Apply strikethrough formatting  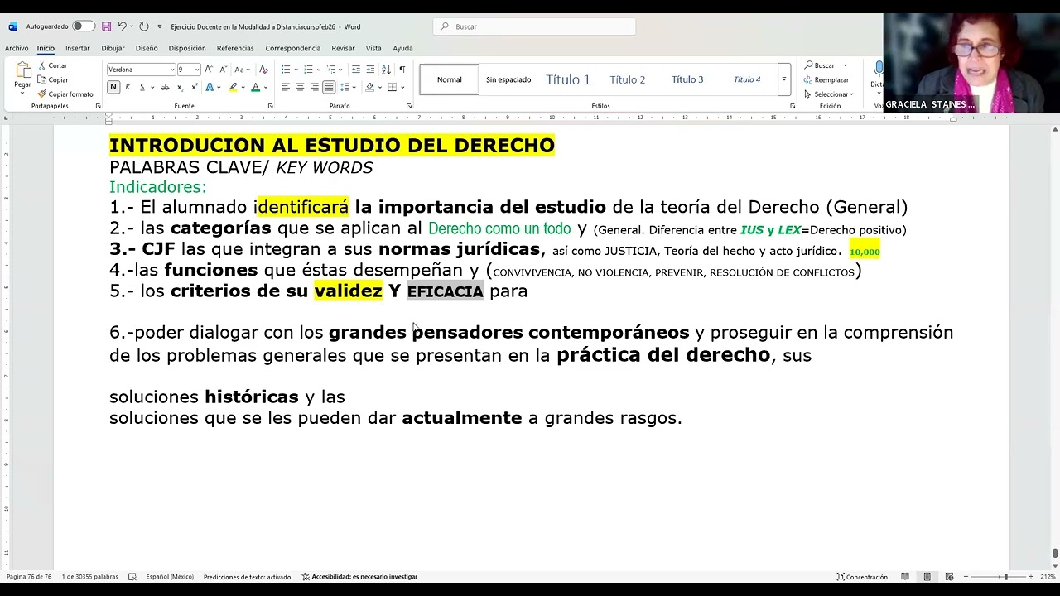coord(165,87)
